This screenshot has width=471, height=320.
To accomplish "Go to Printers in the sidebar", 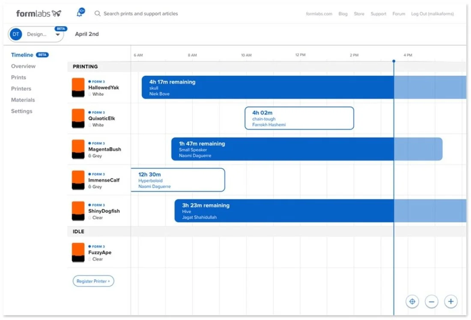I will click(x=21, y=89).
